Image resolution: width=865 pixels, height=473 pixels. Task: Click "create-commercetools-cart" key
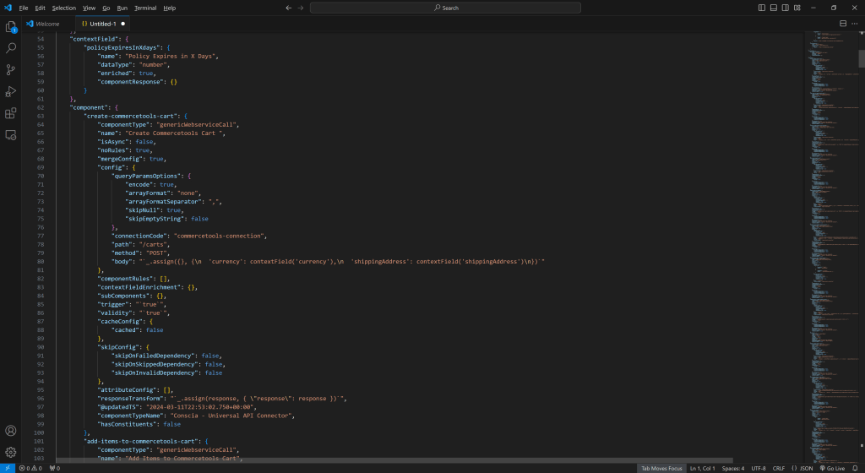[130, 117]
